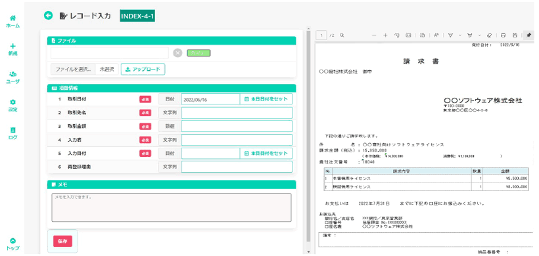Click ○○ソフトウェア株式会社 heading in PDF
This screenshot has height=256, width=539.
coord(483,100)
